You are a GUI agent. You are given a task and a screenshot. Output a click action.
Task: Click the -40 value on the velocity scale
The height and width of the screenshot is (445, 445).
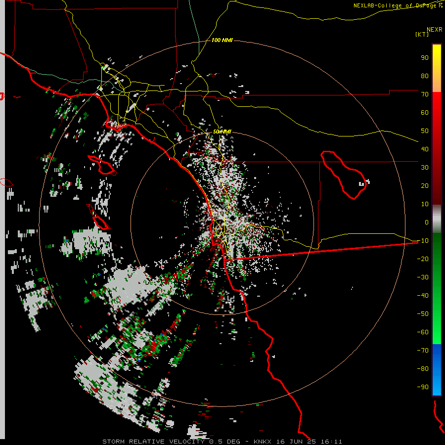click(423, 296)
